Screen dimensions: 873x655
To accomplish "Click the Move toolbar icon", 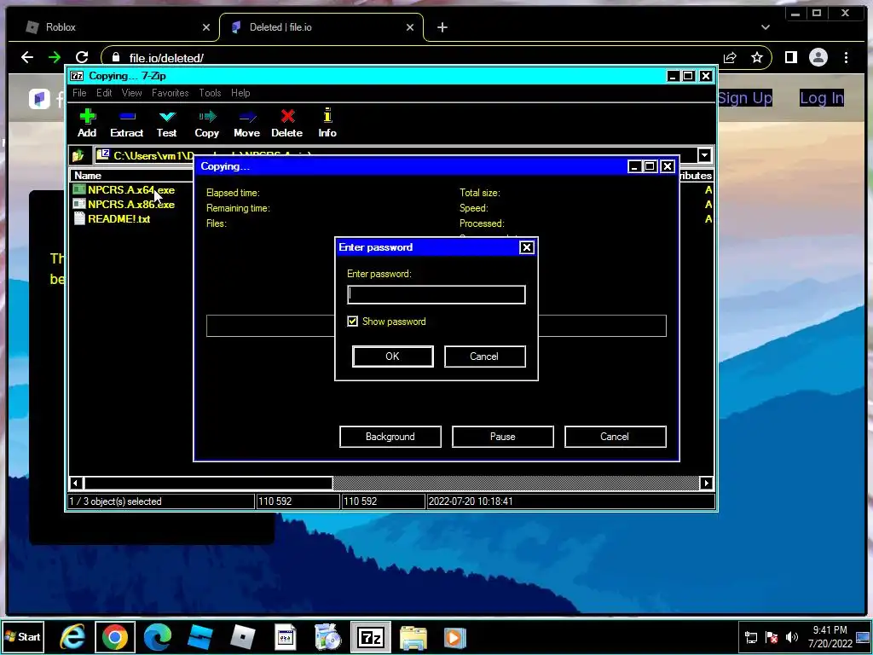I will (246, 123).
